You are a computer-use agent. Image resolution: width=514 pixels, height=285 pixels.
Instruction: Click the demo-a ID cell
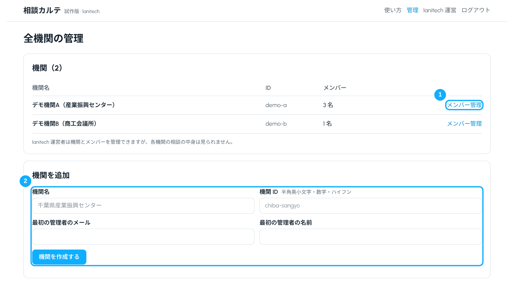pyautogui.click(x=276, y=105)
